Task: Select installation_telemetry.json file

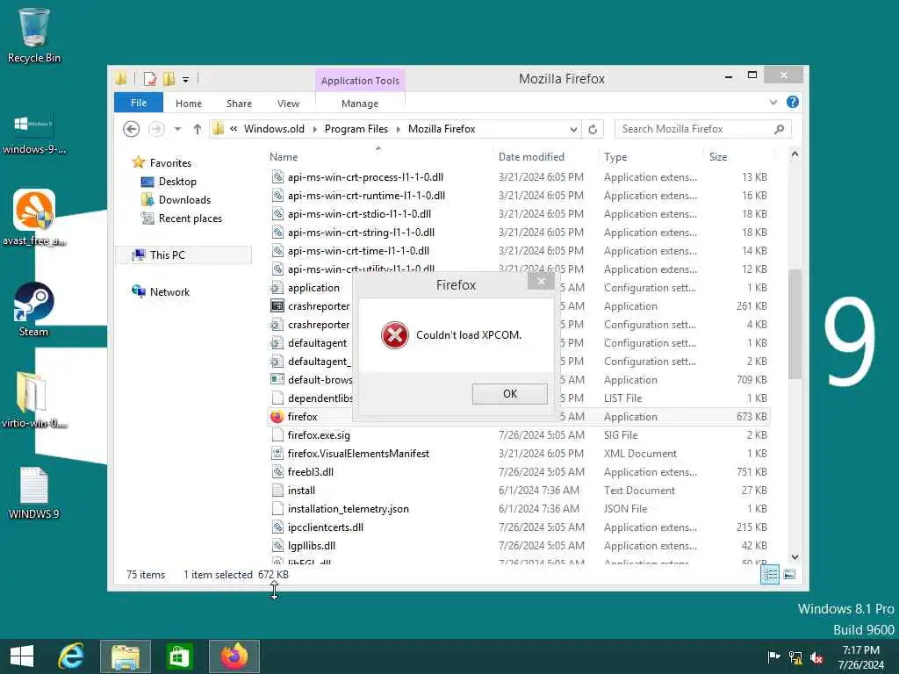Action: click(x=348, y=509)
